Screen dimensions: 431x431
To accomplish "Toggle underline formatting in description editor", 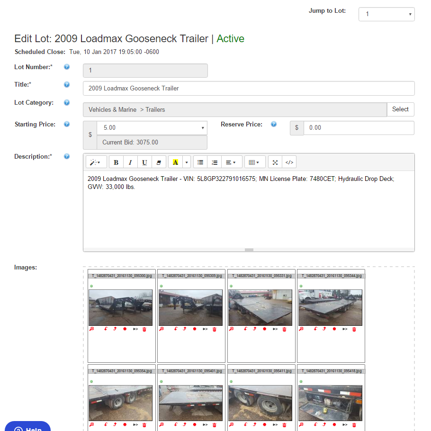I will click(144, 162).
